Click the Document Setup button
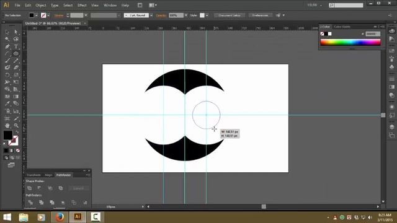 (x=230, y=15)
